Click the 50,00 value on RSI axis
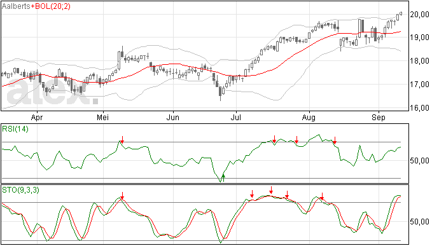The width and height of the screenshot is (439, 246). coord(419,160)
